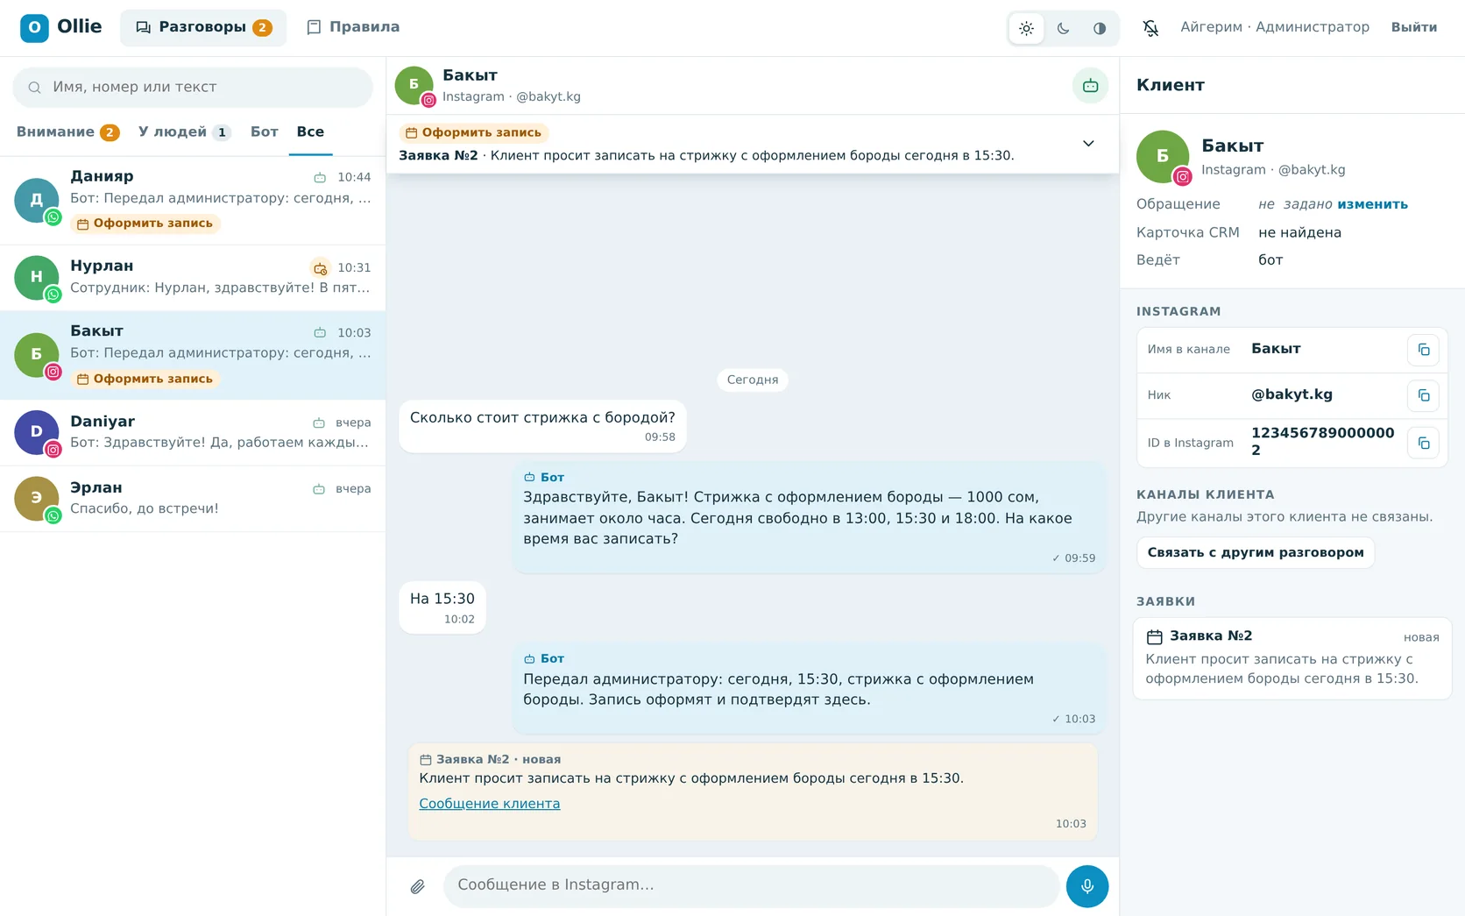
Task: Toggle bot control in chat header
Action: [1090, 86]
